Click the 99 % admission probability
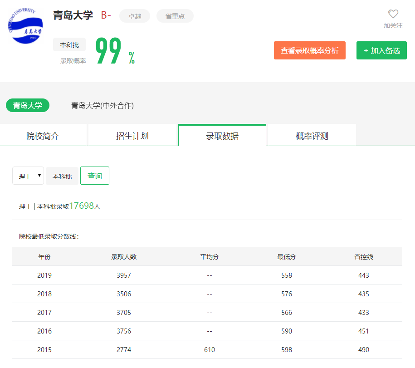415x368 pixels. 115,50
